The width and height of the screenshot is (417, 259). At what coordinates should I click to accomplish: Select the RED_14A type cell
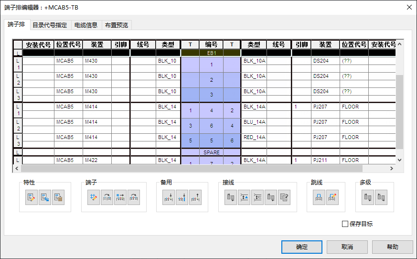(254, 137)
